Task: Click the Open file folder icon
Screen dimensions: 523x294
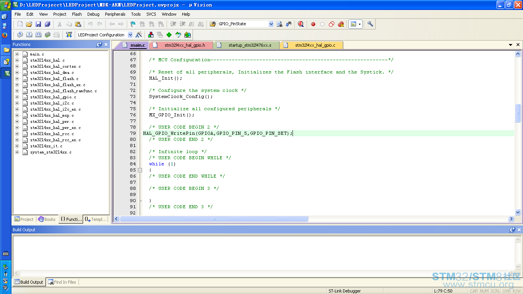Action: [x=29, y=24]
